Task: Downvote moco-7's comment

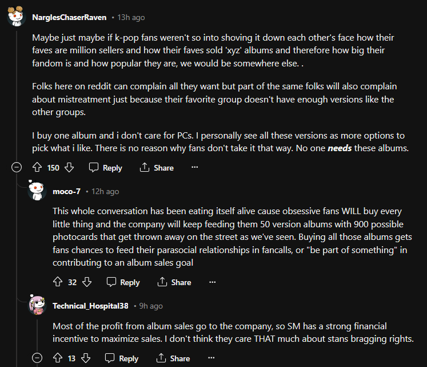Action: (x=87, y=282)
